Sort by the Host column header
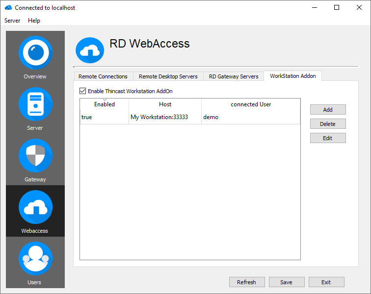The height and width of the screenshot is (294, 371). [165, 104]
